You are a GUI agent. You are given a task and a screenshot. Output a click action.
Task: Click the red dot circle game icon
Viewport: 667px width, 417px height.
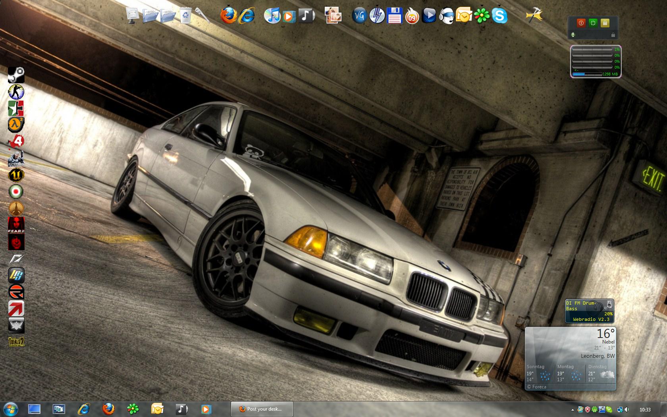[x=16, y=192]
